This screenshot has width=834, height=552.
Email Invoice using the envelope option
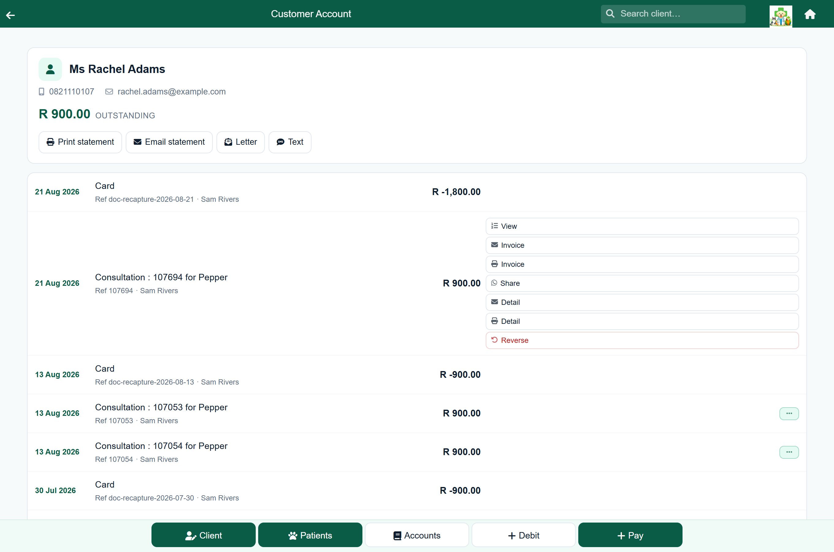point(642,245)
